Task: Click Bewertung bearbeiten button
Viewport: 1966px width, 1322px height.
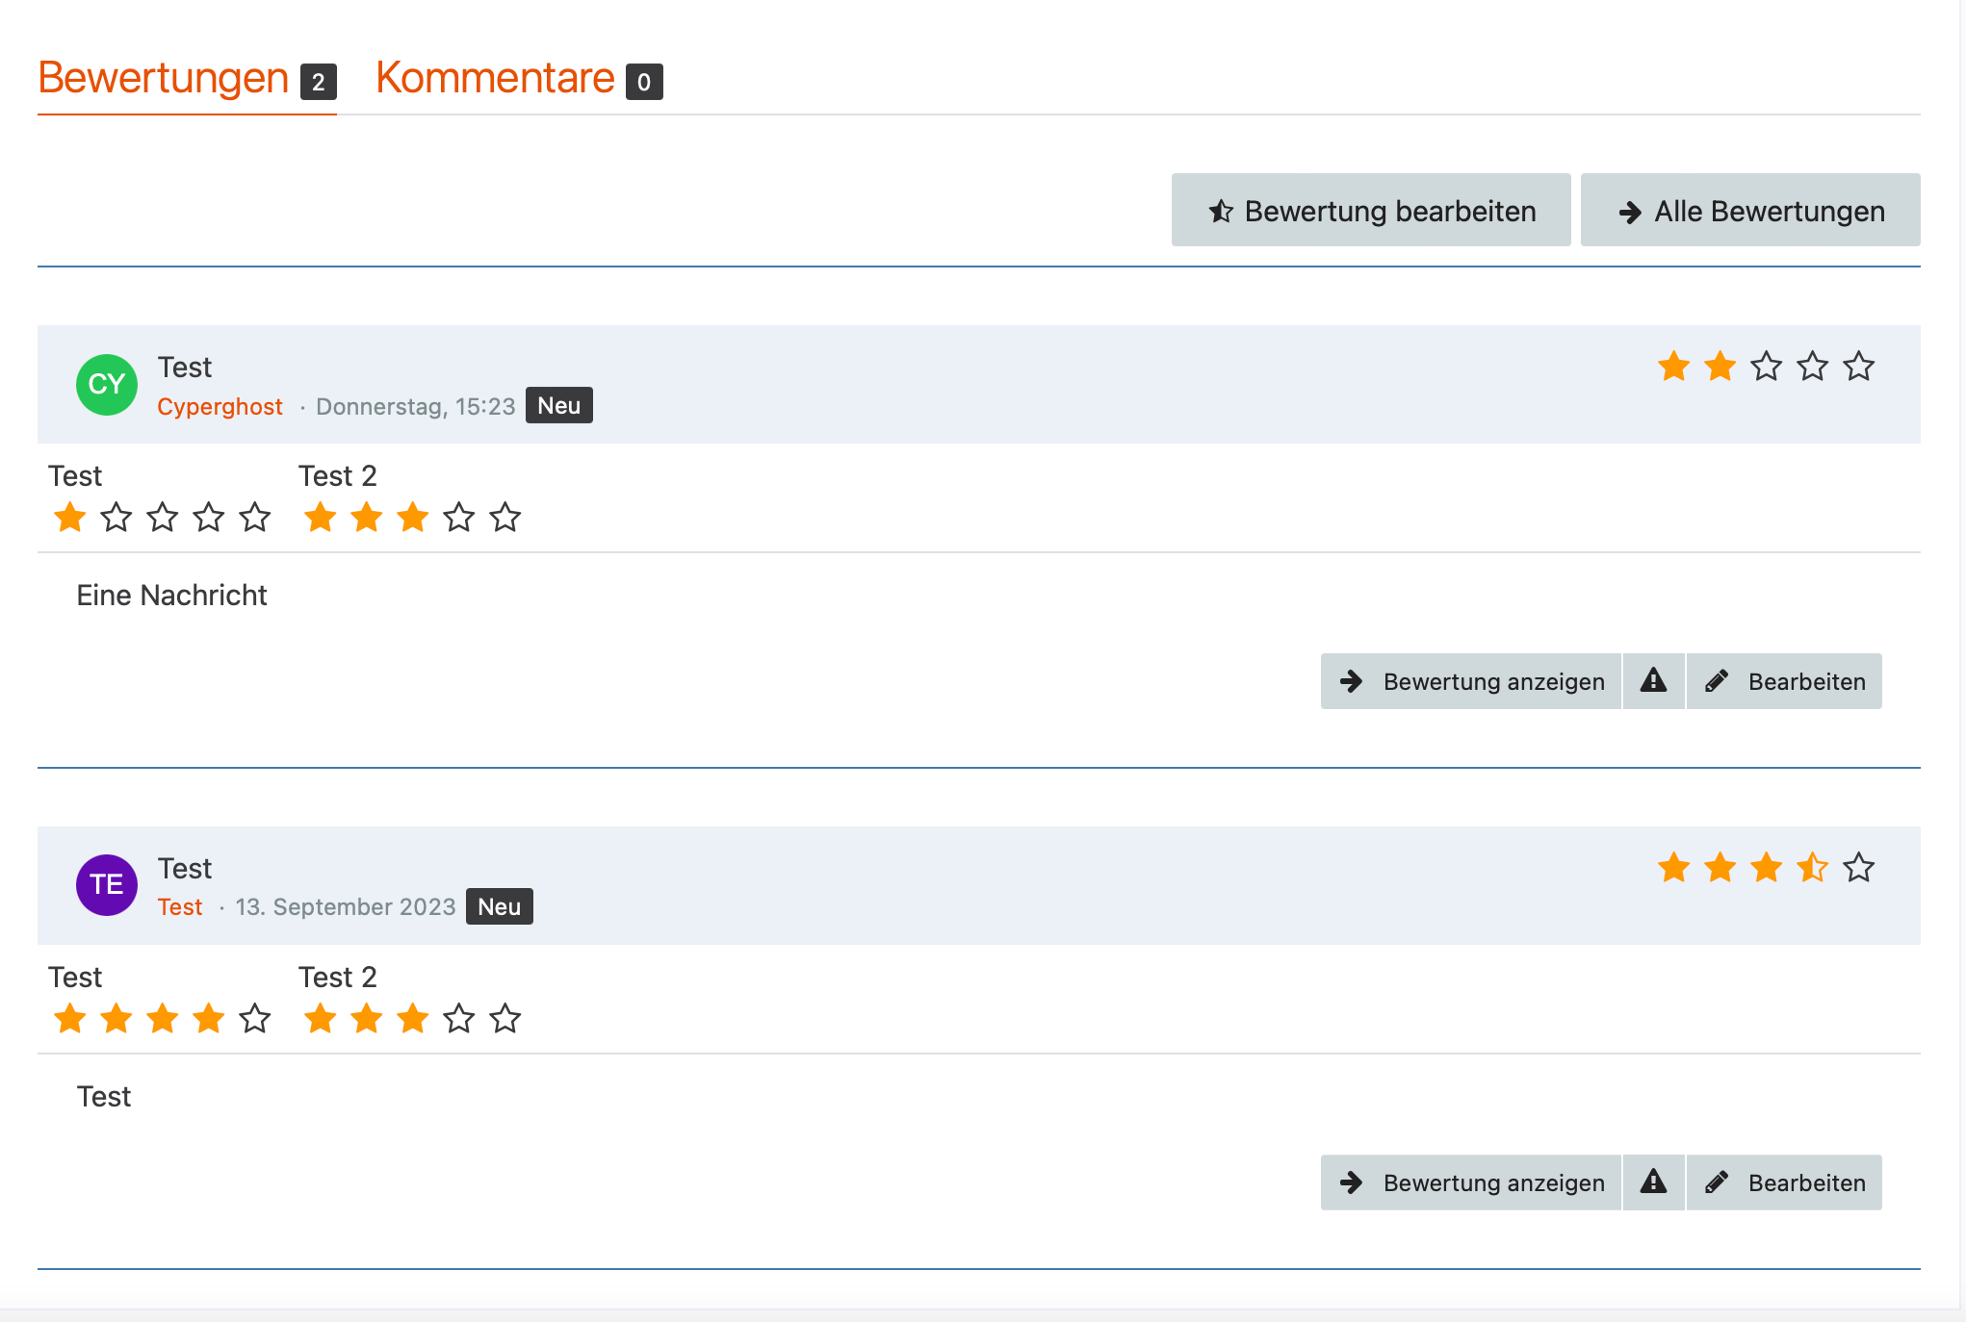Action: (1371, 211)
